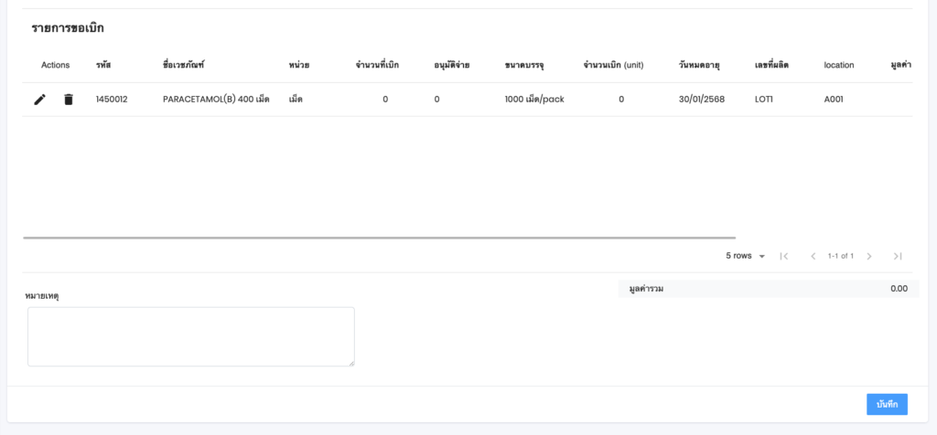
Task: Go to the previous page arrow
Action: [813, 256]
